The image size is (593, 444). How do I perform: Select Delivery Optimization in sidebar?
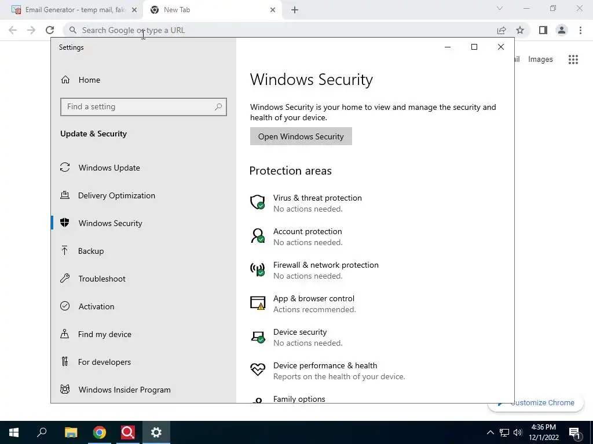[144, 195]
